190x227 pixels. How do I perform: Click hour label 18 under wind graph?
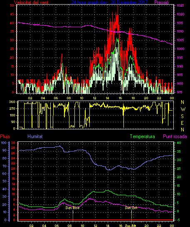pos(133,98)
